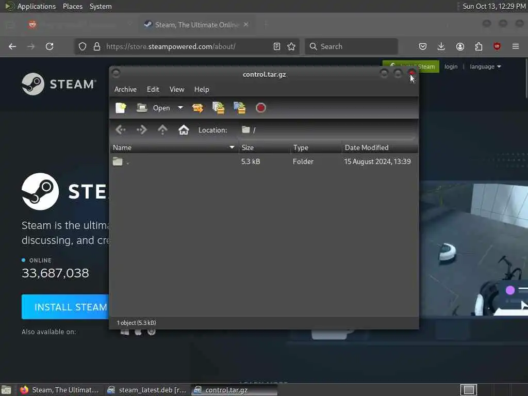
Task: Click the tracking protection shield icon
Action: pyautogui.click(x=82, y=46)
